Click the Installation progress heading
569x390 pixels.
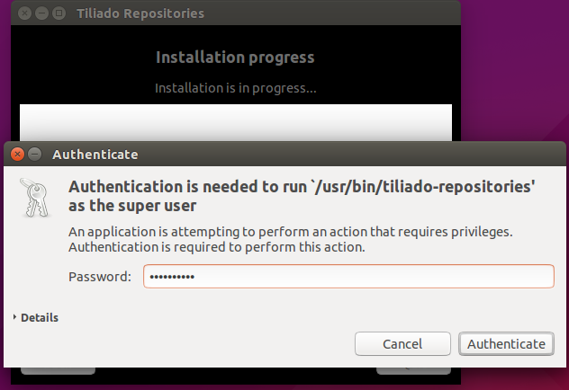click(x=235, y=58)
